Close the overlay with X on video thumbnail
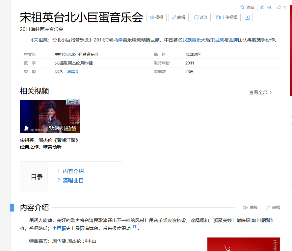The height and width of the screenshot is (251, 292). pos(77,102)
